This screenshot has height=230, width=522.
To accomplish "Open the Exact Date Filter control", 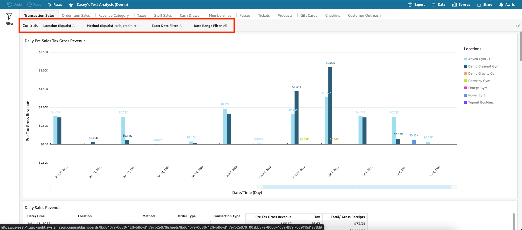I will [x=167, y=26].
